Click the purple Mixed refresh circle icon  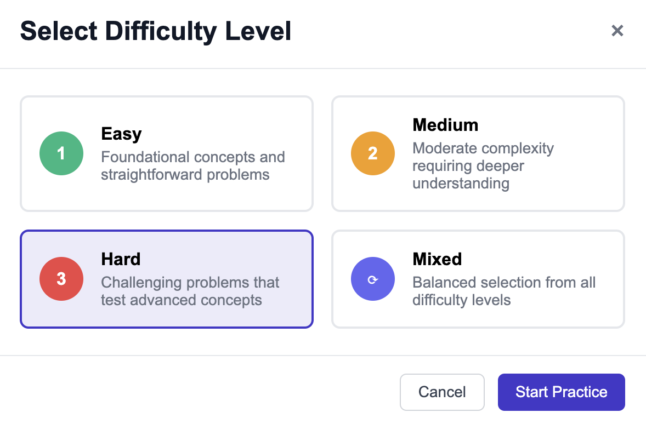373,279
